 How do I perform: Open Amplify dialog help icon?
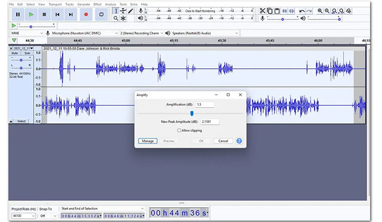[x=239, y=141]
